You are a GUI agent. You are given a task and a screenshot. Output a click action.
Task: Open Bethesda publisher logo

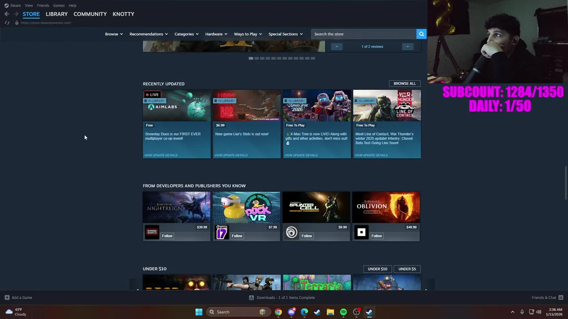[x=361, y=233]
